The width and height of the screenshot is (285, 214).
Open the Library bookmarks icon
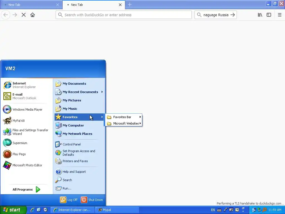click(x=260, y=15)
